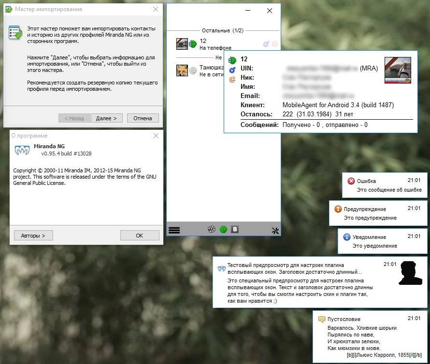Click Тестовый предпросмотр popup heading text

pos(295,268)
